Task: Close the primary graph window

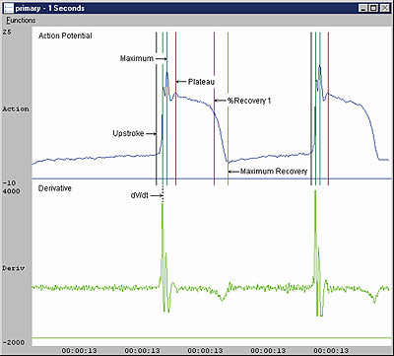Action: (x=384, y=8)
